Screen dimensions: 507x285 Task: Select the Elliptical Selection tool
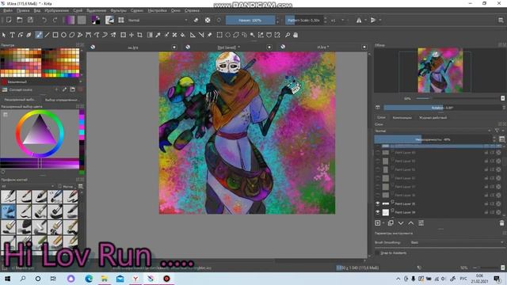228,35
